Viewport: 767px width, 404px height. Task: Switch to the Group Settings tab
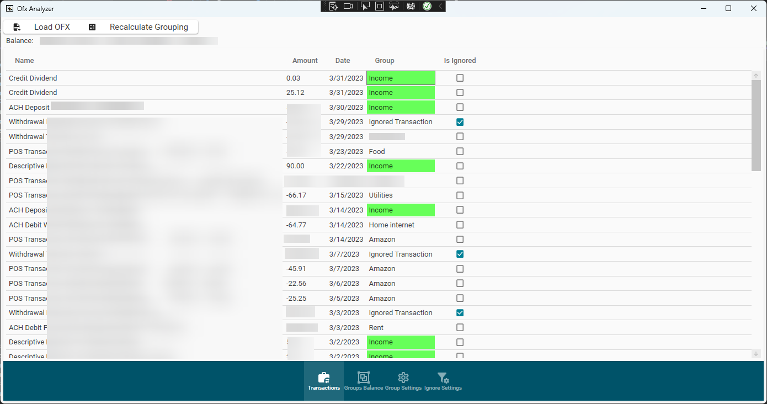[x=403, y=378]
